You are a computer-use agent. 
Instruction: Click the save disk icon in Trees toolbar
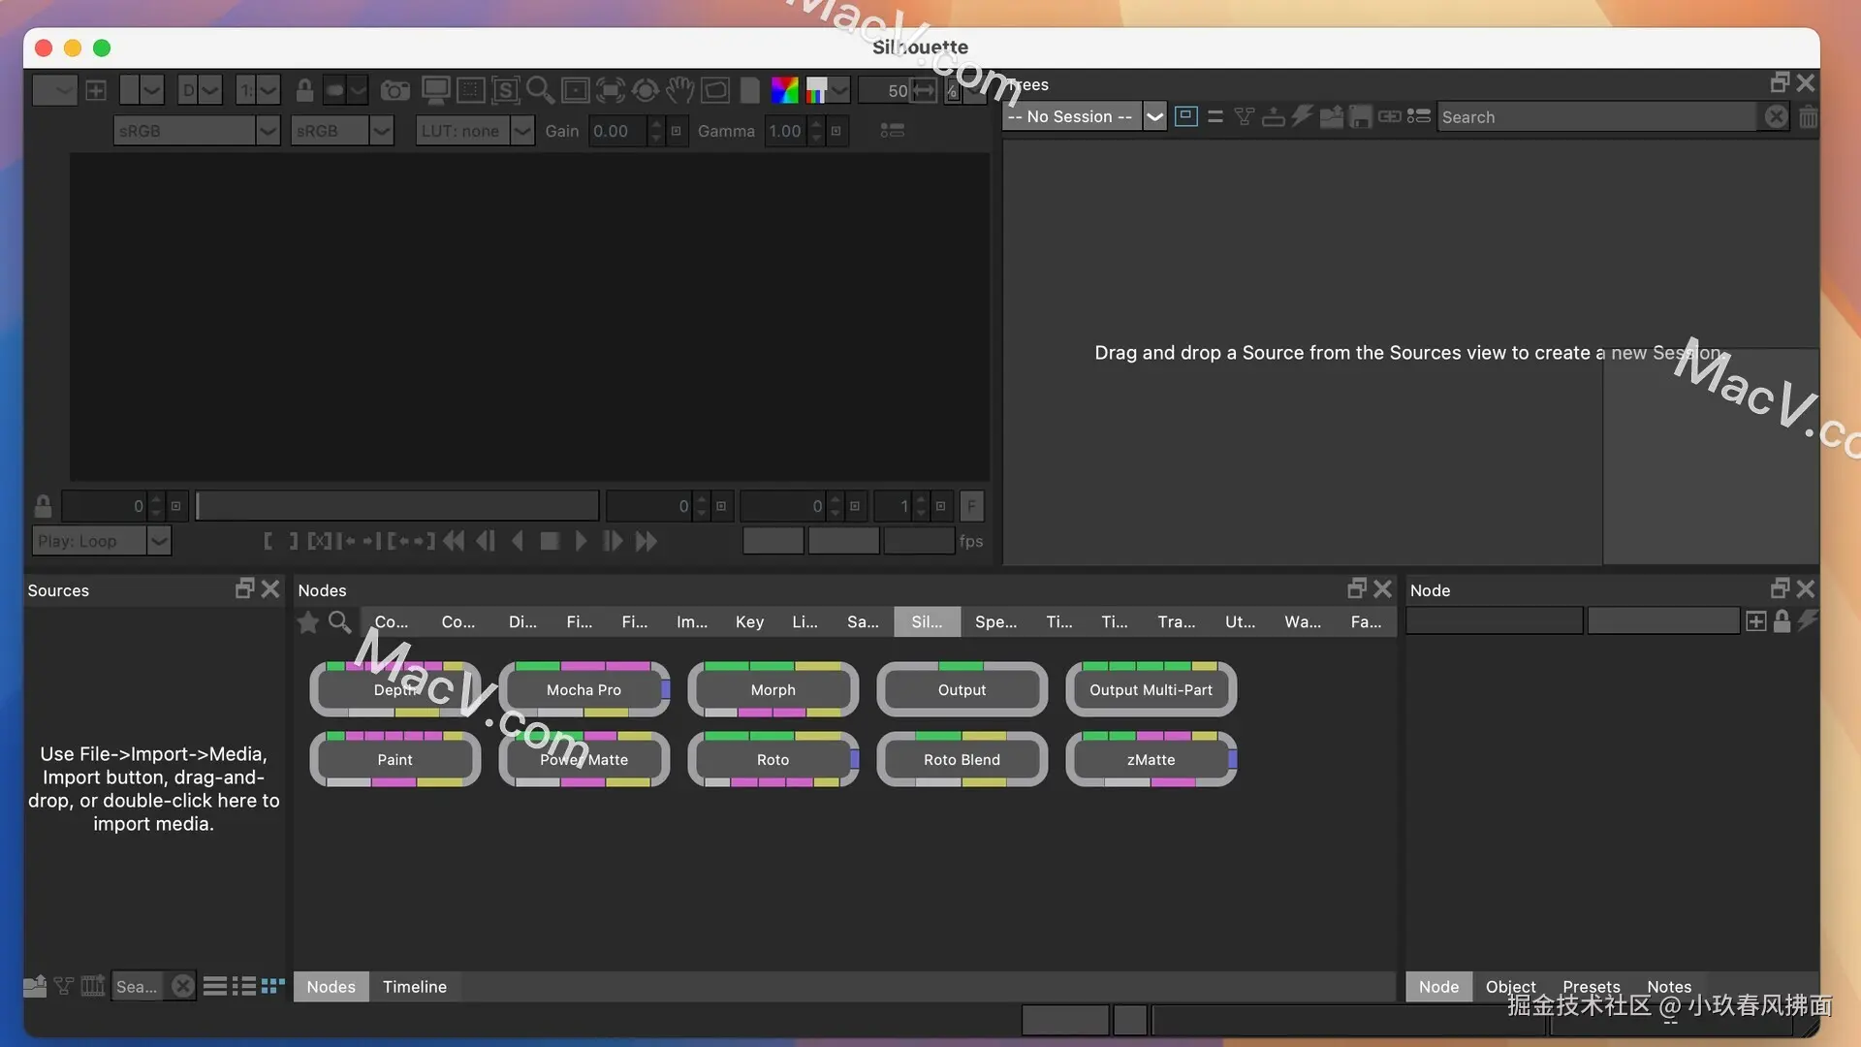pos(1360,117)
